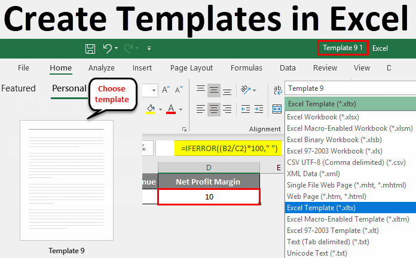Viewport: 416px width, 258px height.
Task: Expand the Orientation dropdown arrow
Action: [255, 90]
